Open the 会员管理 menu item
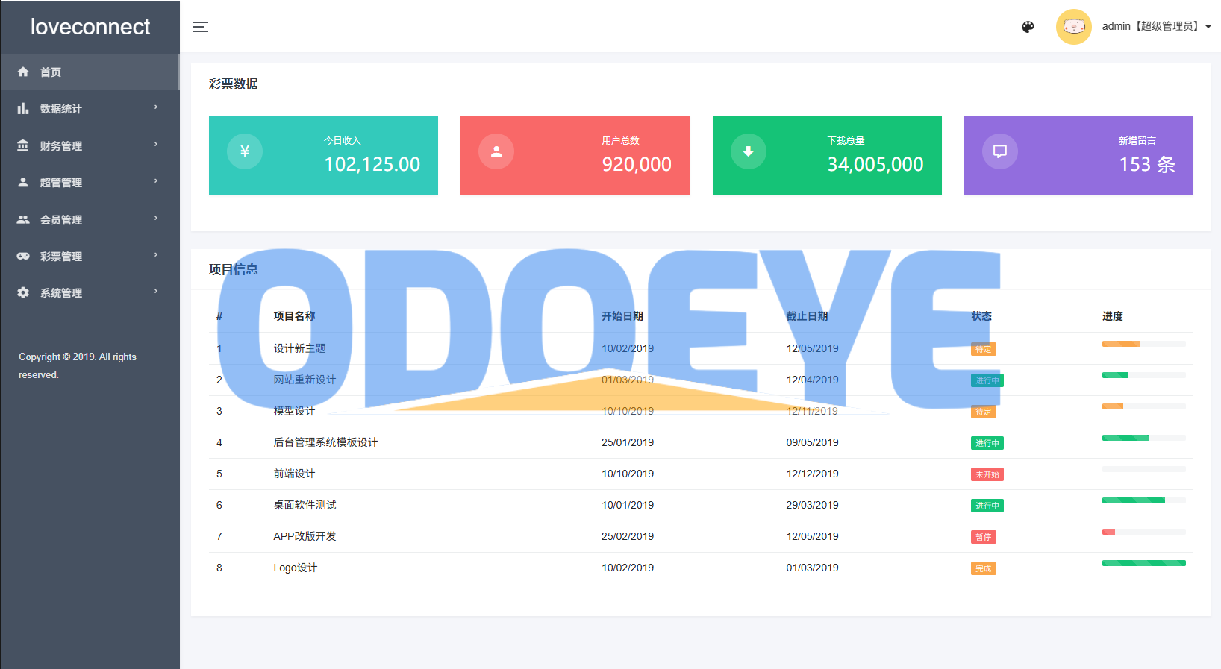The height and width of the screenshot is (669, 1221). pyautogui.click(x=61, y=220)
